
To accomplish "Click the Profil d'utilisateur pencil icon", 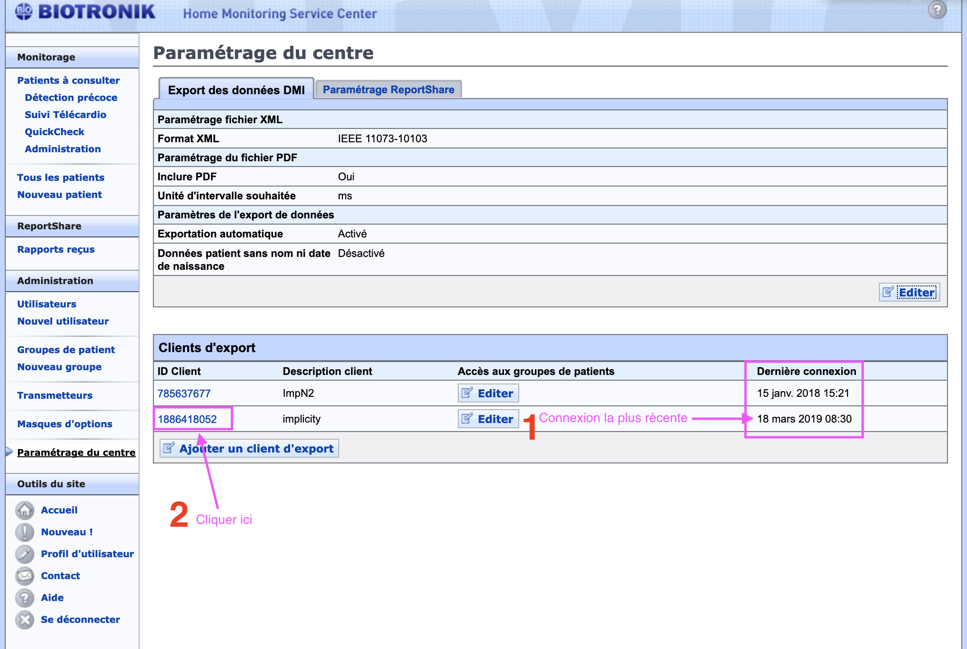I will pos(25,554).
